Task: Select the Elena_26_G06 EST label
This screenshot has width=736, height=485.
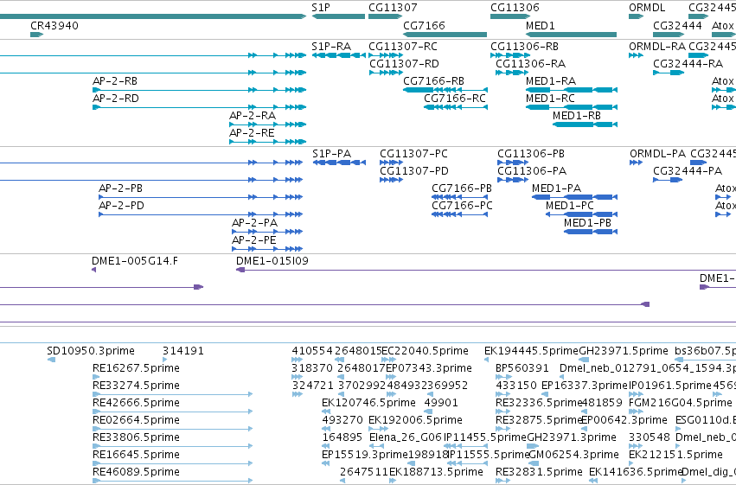Action: pos(406,437)
